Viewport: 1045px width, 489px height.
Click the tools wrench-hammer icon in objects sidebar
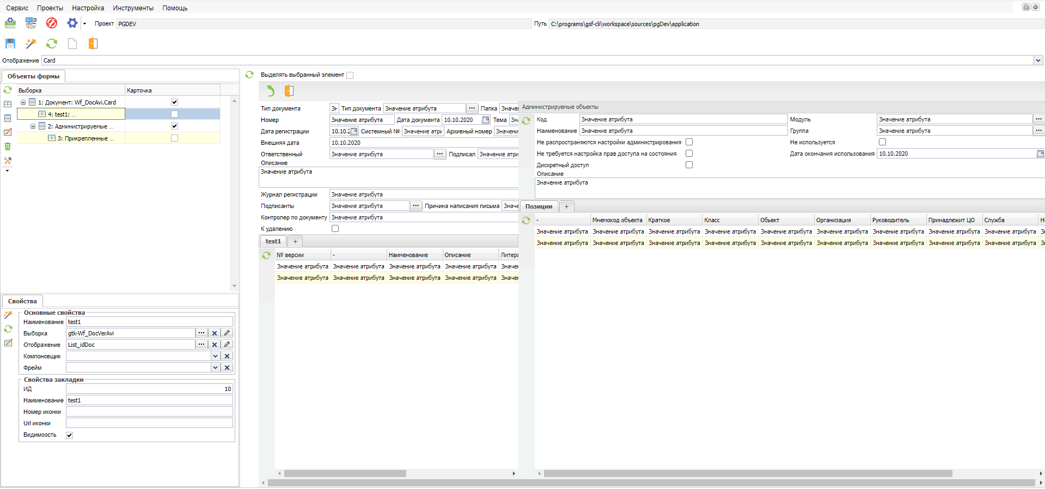8,161
